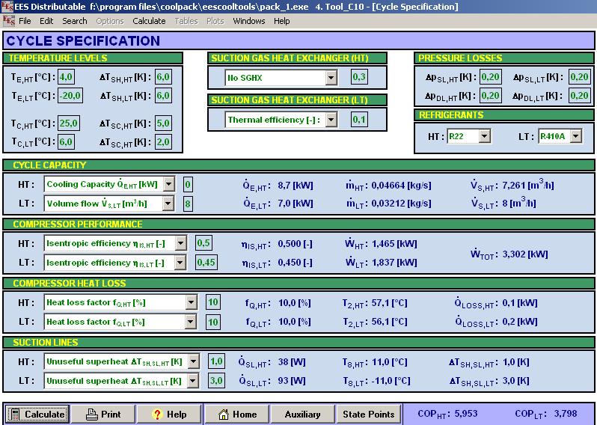
Task: Expand the No SGHX dropdown
Action: [x=331, y=78]
